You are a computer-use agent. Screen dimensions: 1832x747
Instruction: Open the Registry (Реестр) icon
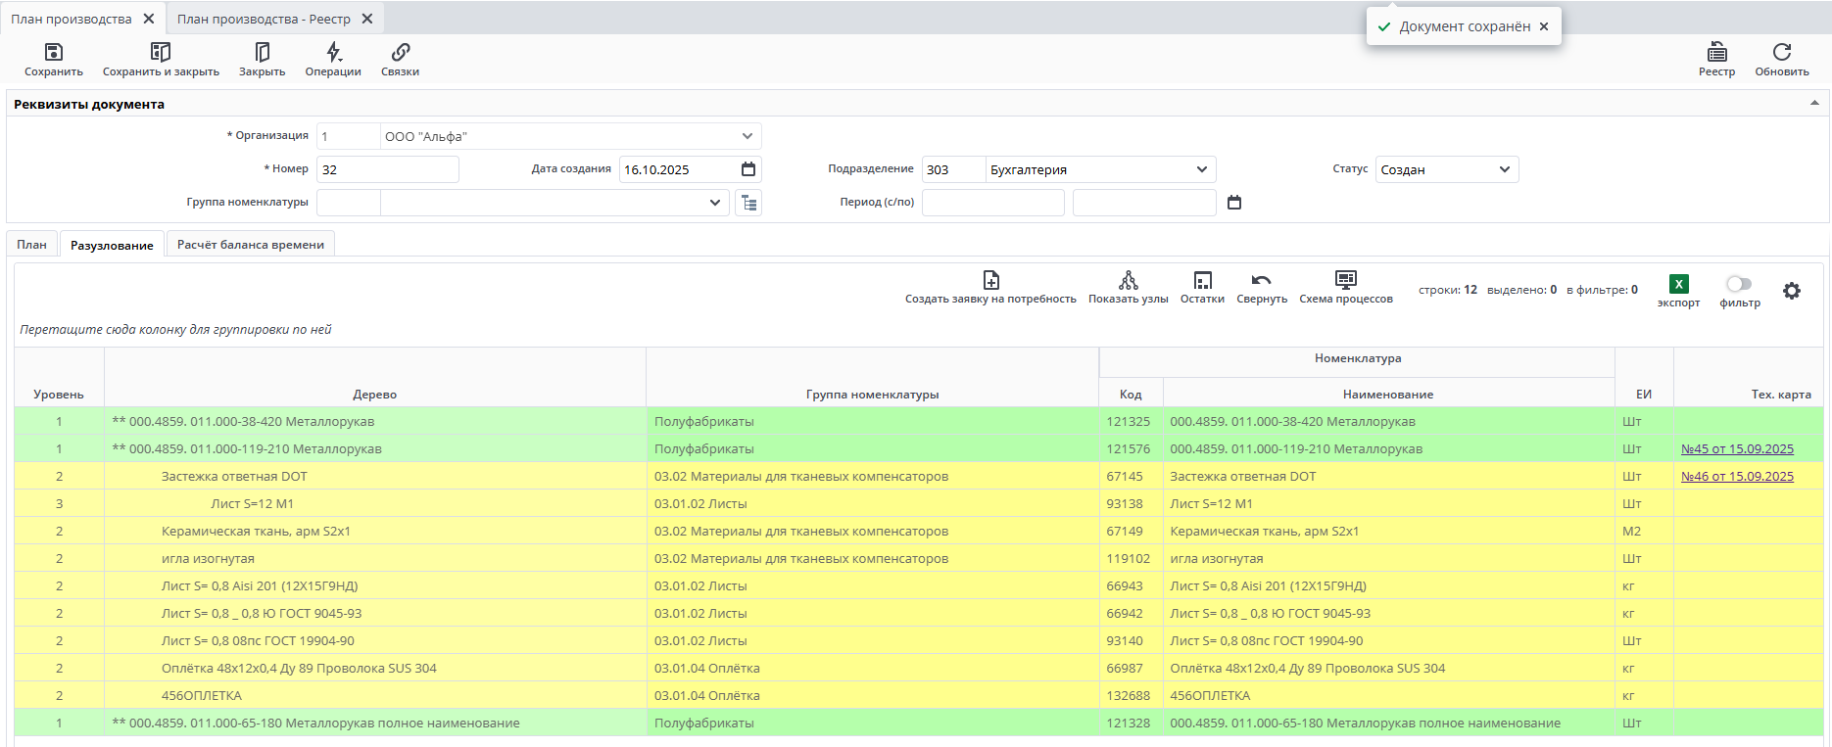[1716, 53]
